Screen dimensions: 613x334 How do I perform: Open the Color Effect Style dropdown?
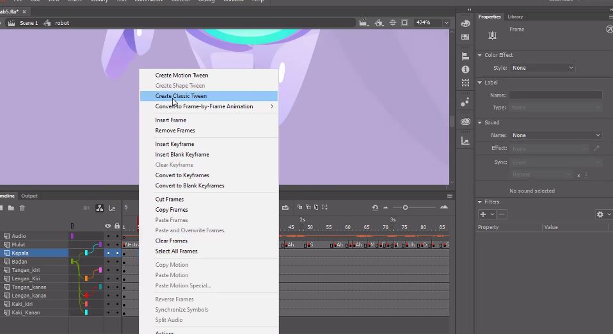[543, 68]
